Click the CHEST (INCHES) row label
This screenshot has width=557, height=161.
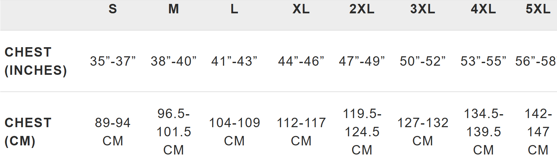36,61
